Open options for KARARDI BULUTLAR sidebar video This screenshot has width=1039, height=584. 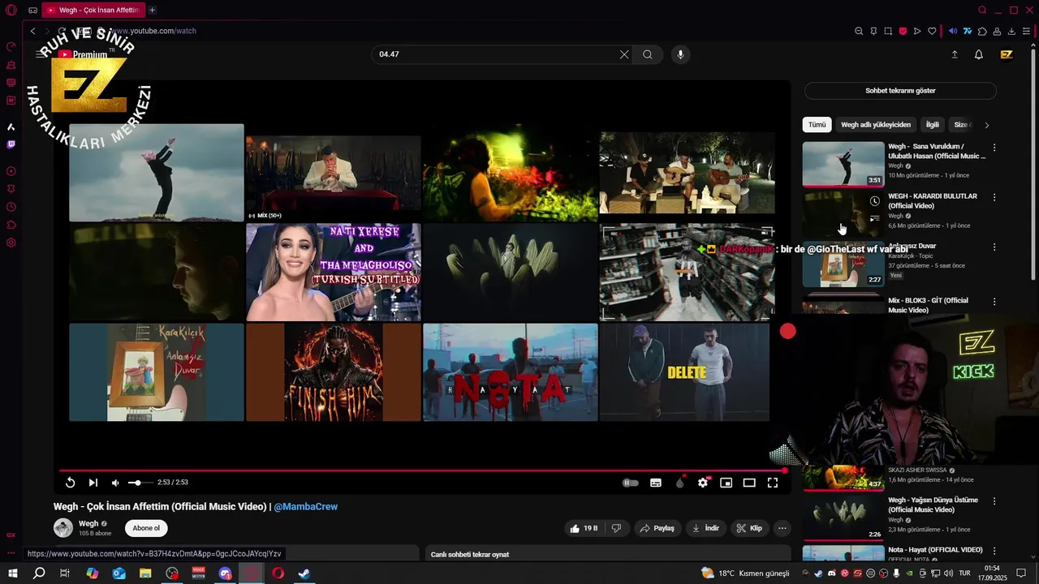[994, 197]
